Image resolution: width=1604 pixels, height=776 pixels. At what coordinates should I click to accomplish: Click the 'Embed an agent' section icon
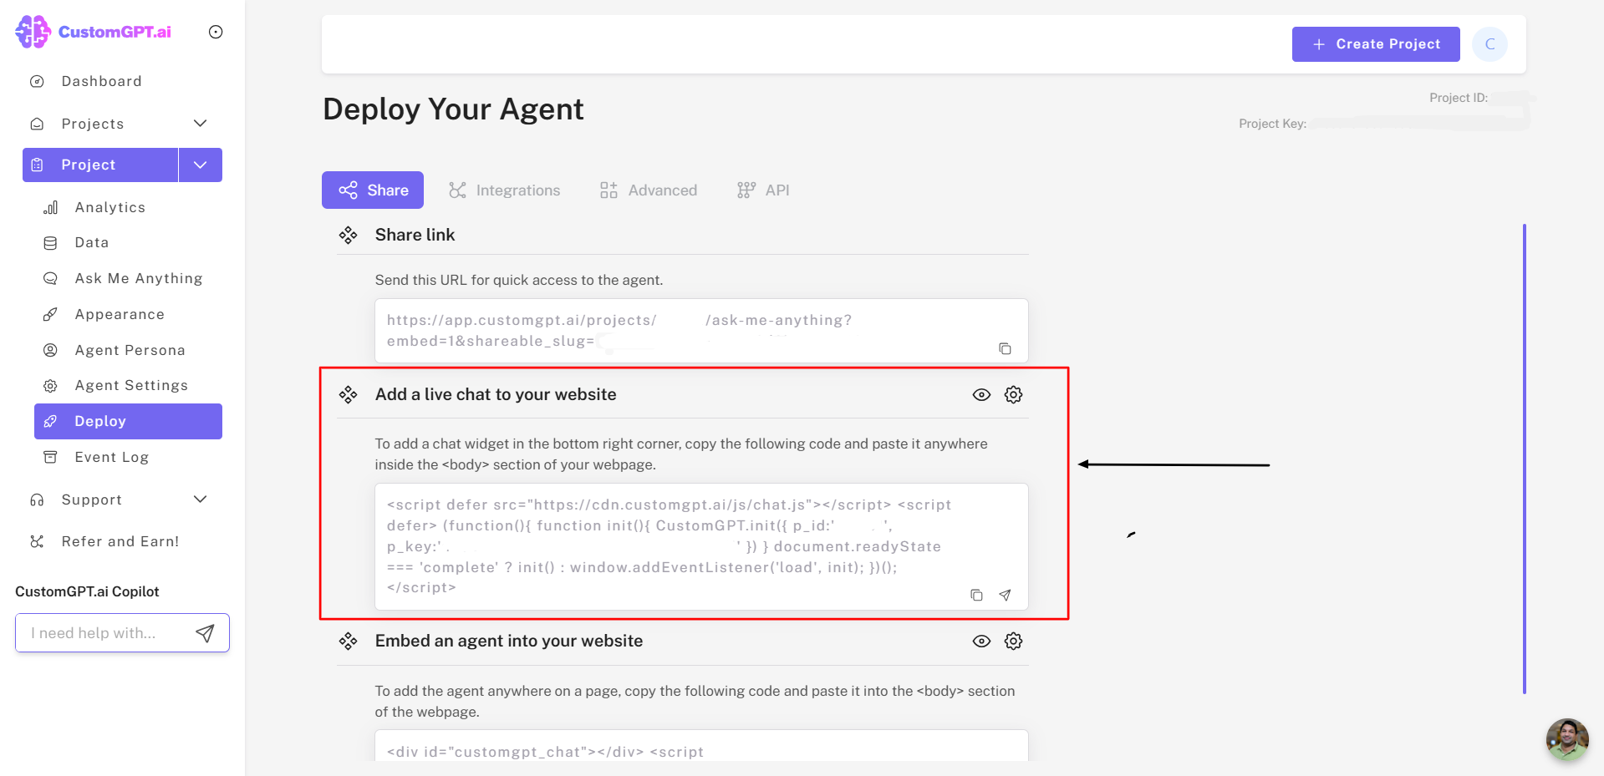pos(348,641)
